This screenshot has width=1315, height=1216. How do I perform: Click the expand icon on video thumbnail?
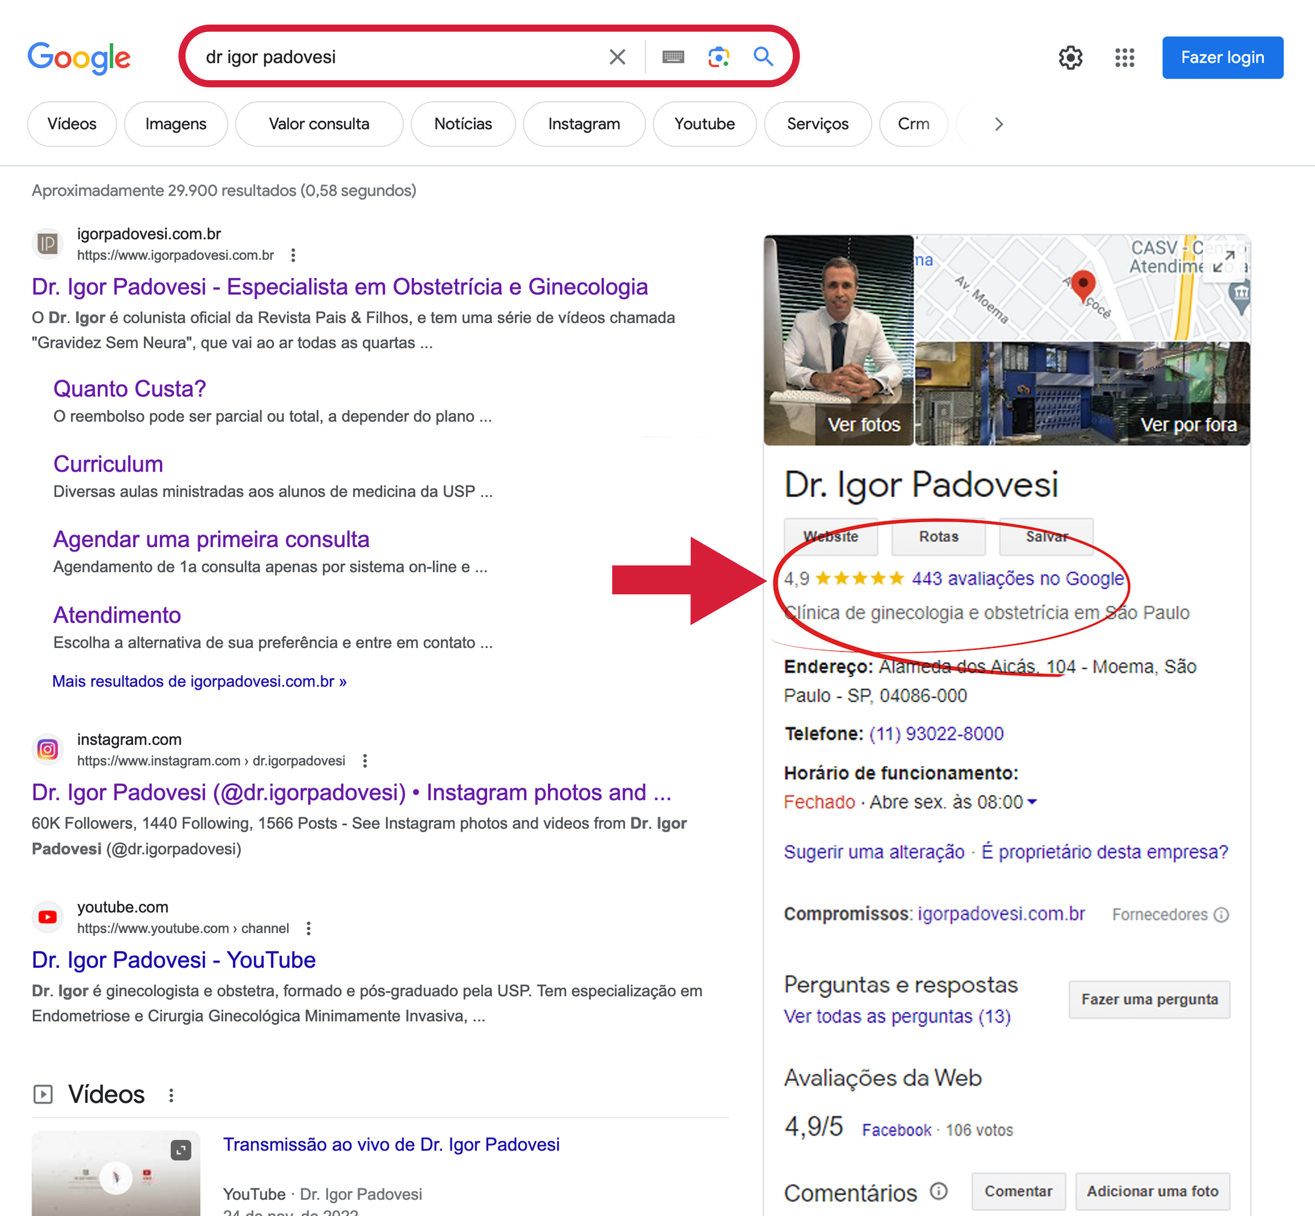pyautogui.click(x=180, y=1150)
